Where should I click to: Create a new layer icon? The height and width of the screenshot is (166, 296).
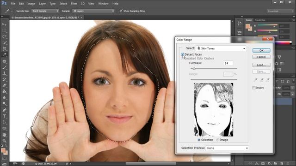(x=282, y=164)
